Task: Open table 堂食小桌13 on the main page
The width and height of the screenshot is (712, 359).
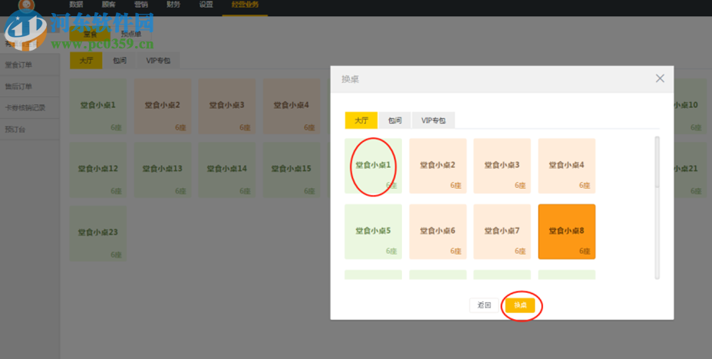Action: point(163,170)
